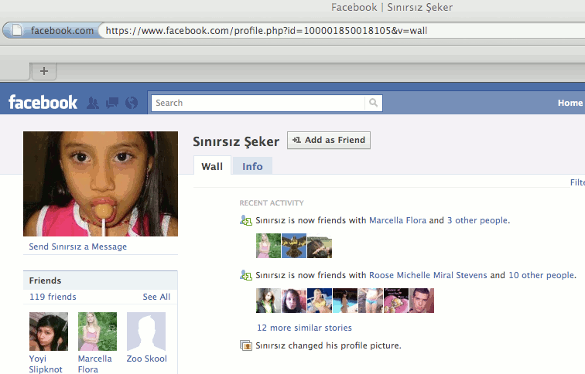Click See All friends link
Viewport: 585px width, 374px height.
click(156, 297)
